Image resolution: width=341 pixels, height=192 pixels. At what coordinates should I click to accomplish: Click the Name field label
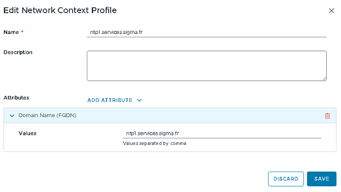[11, 32]
